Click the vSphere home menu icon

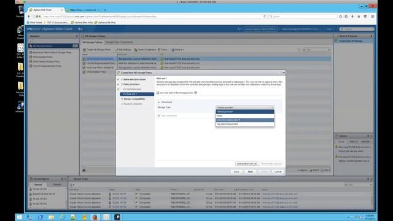coord(80,29)
